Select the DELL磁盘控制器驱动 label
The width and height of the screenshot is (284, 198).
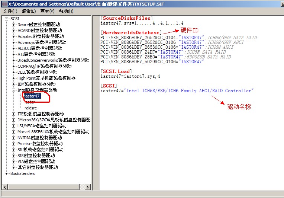coord(37,72)
